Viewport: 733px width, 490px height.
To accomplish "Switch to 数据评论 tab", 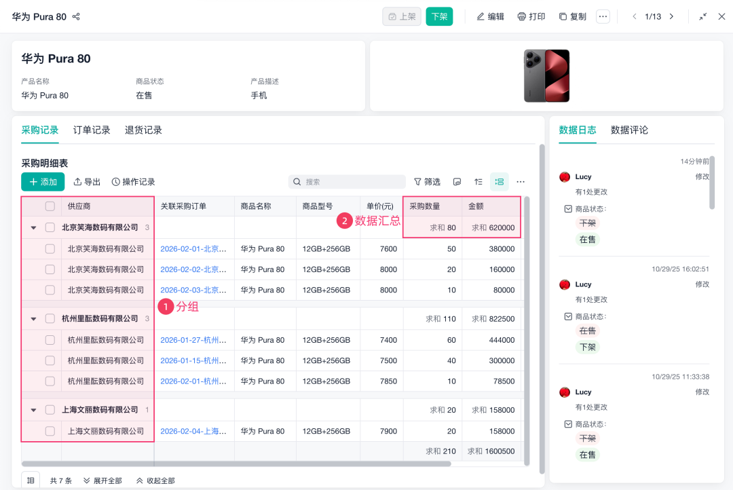I will point(629,130).
